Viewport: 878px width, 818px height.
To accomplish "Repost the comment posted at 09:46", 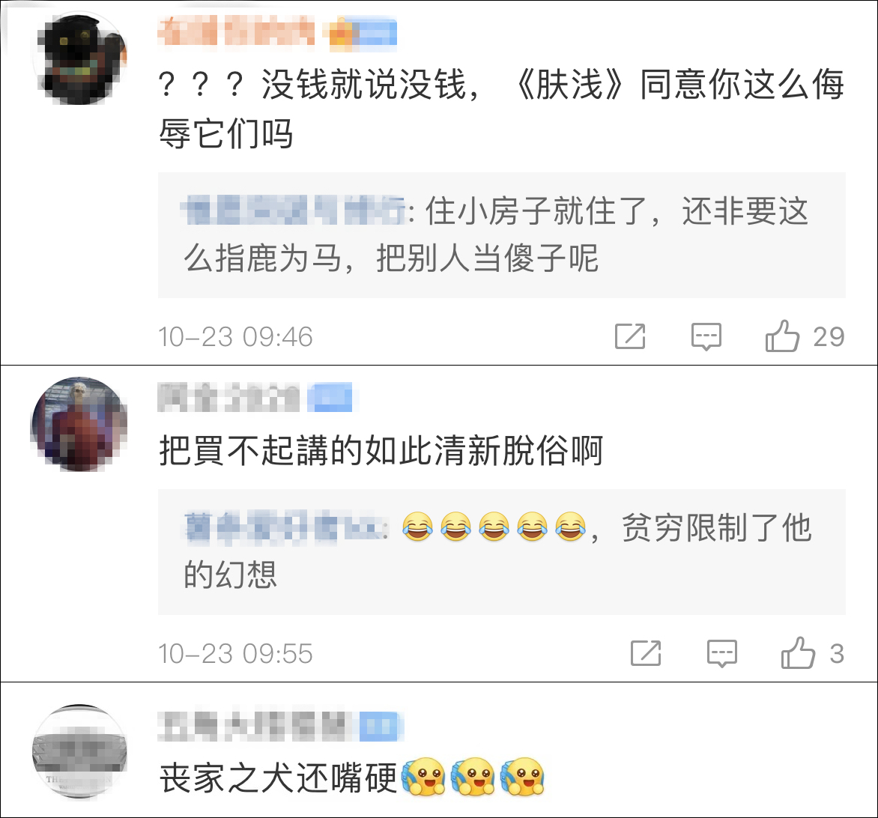I will click(x=630, y=336).
